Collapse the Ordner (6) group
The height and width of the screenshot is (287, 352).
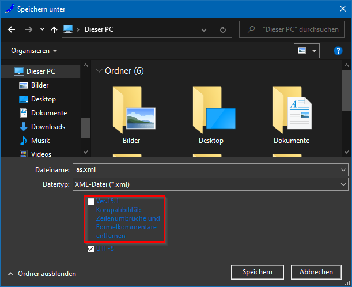tap(99, 71)
